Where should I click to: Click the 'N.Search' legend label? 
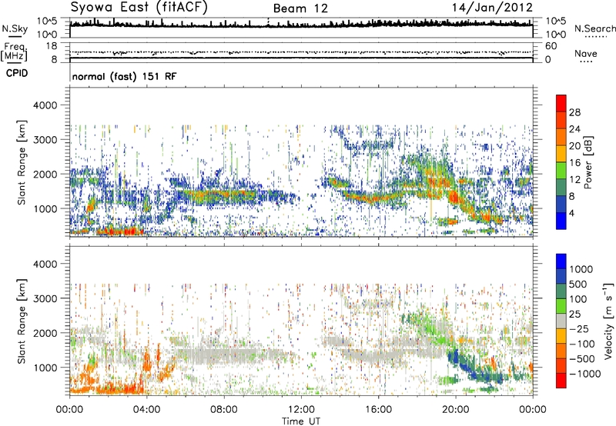[x=594, y=28]
